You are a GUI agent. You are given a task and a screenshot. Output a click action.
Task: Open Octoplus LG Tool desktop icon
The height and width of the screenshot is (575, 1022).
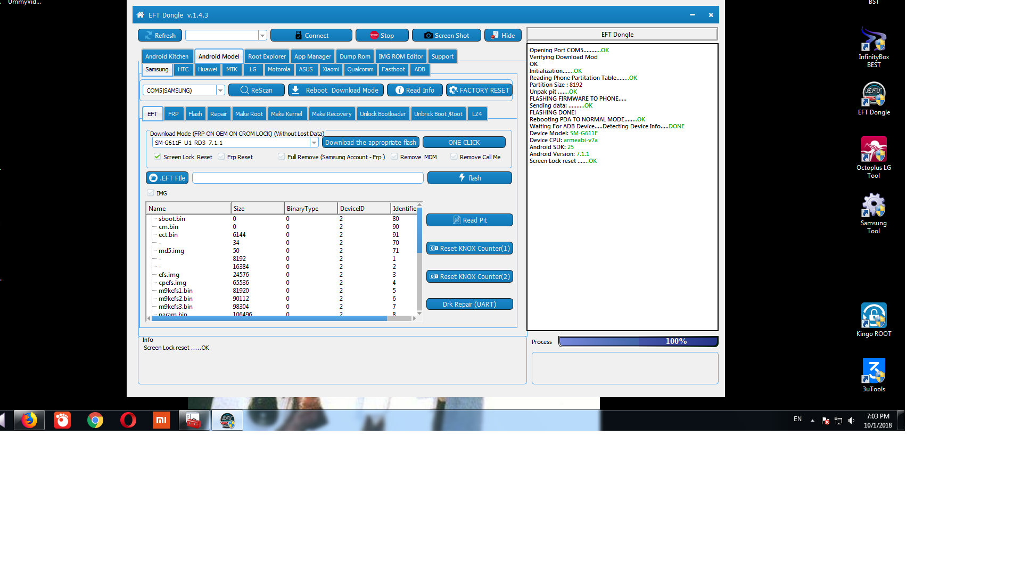pyautogui.click(x=873, y=157)
